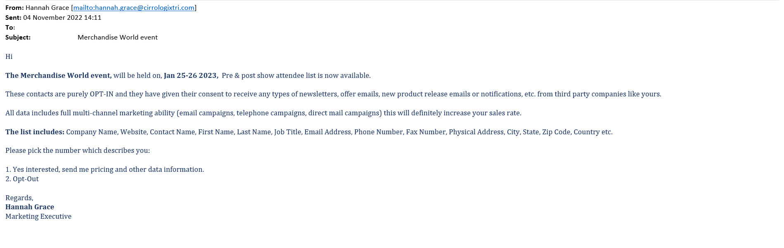Click the Zip Code, Country etc. text

tap(577, 132)
